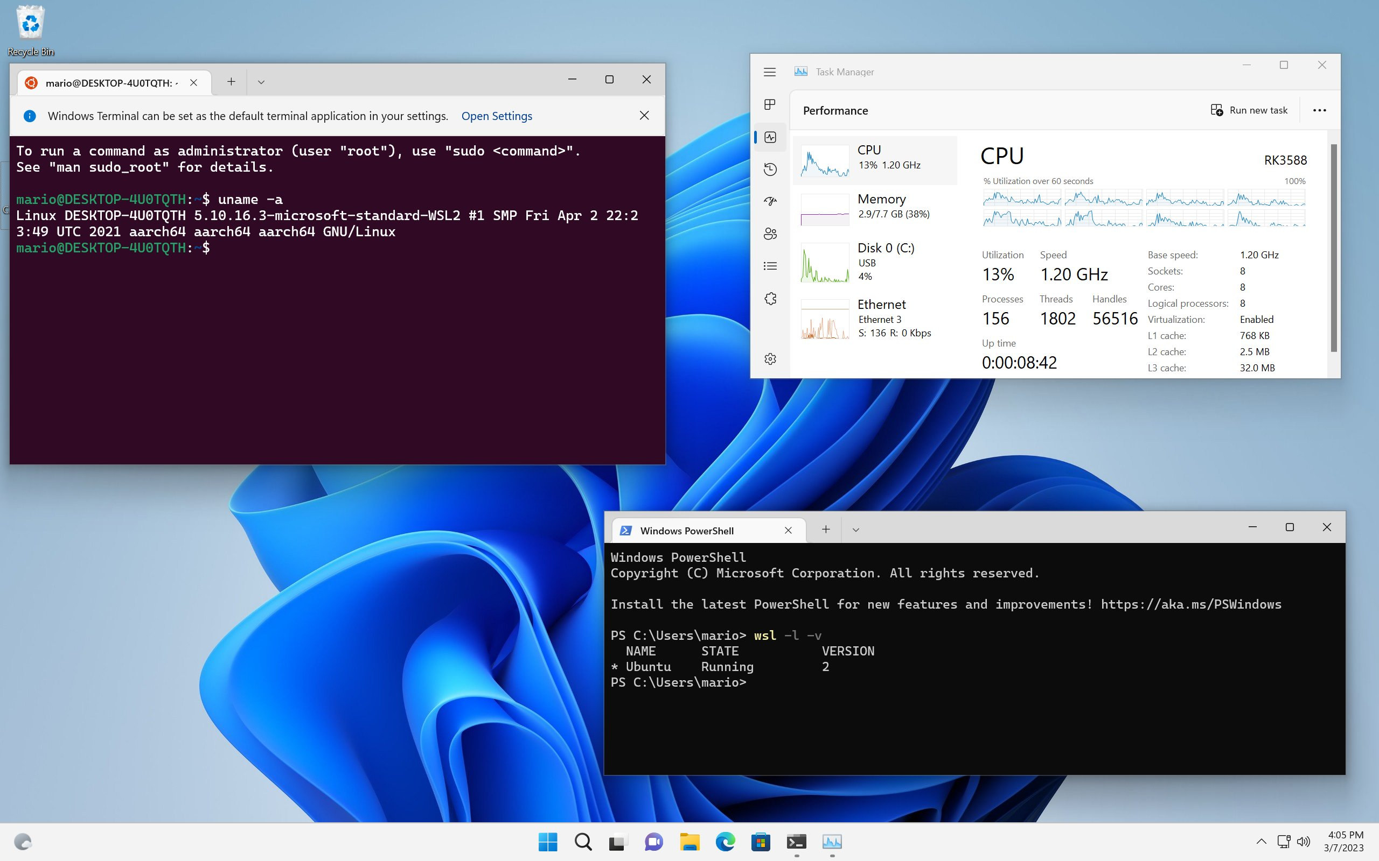Expand profile dropdown in PowerShell window
The image size is (1379, 861).
(855, 530)
